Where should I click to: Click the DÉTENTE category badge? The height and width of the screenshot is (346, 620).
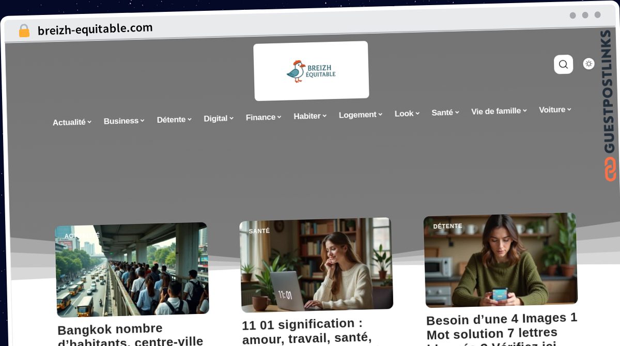447,226
